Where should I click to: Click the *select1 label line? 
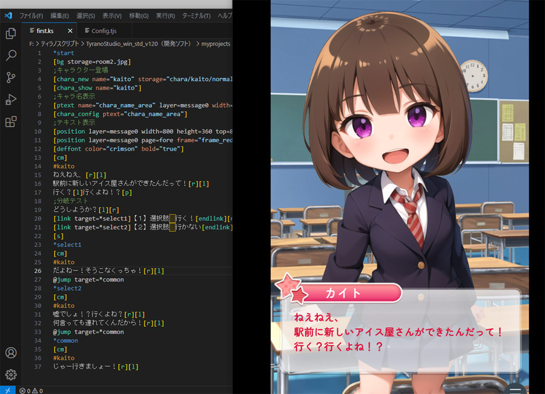[67, 245]
